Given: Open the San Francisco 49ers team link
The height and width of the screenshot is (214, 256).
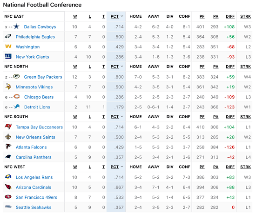Looking at the screenshot, I should click(x=37, y=197).
